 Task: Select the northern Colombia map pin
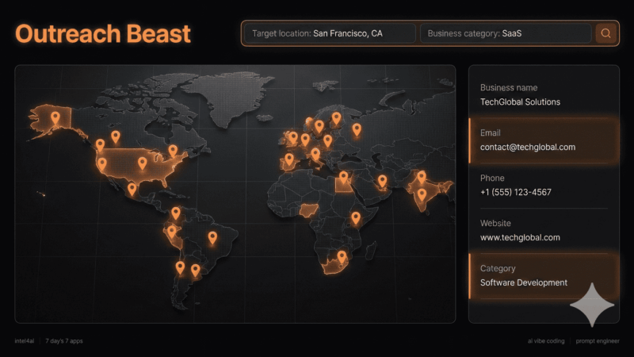coord(175,213)
